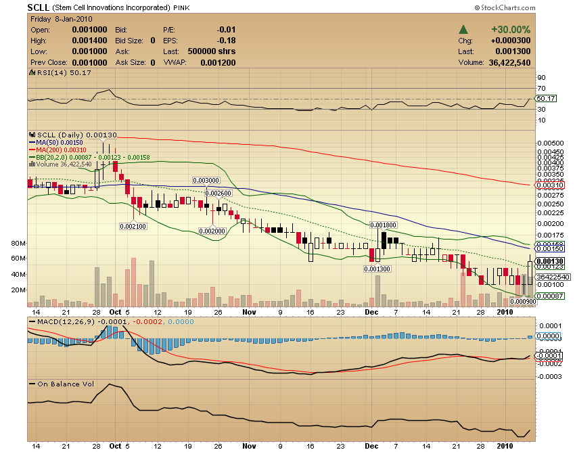This screenshot has height=452, width=575.
Task: Click the green boxed 0.00087 axis value
Action: pyautogui.click(x=550, y=296)
